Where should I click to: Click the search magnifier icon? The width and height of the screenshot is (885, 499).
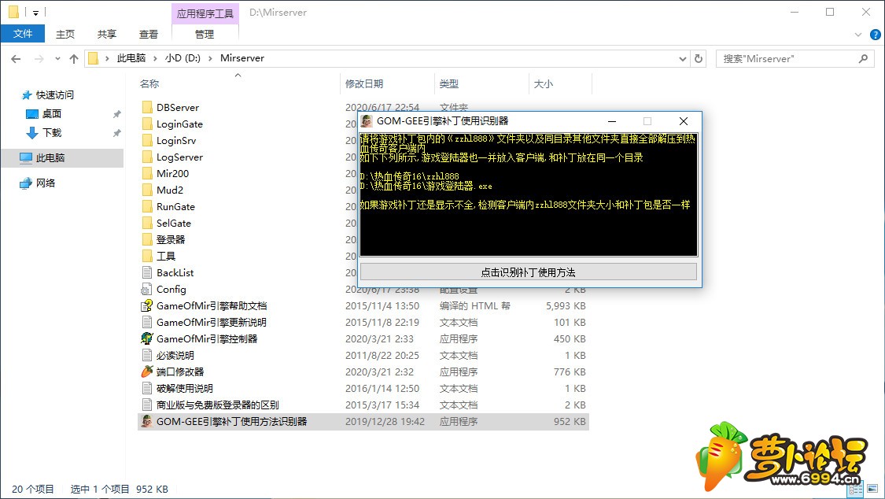click(x=863, y=59)
